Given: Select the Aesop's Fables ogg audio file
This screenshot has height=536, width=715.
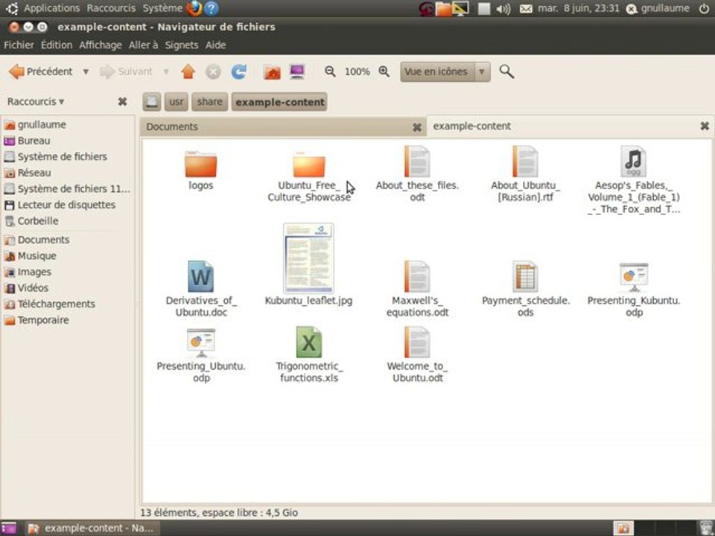Looking at the screenshot, I should tap(633, 162).
